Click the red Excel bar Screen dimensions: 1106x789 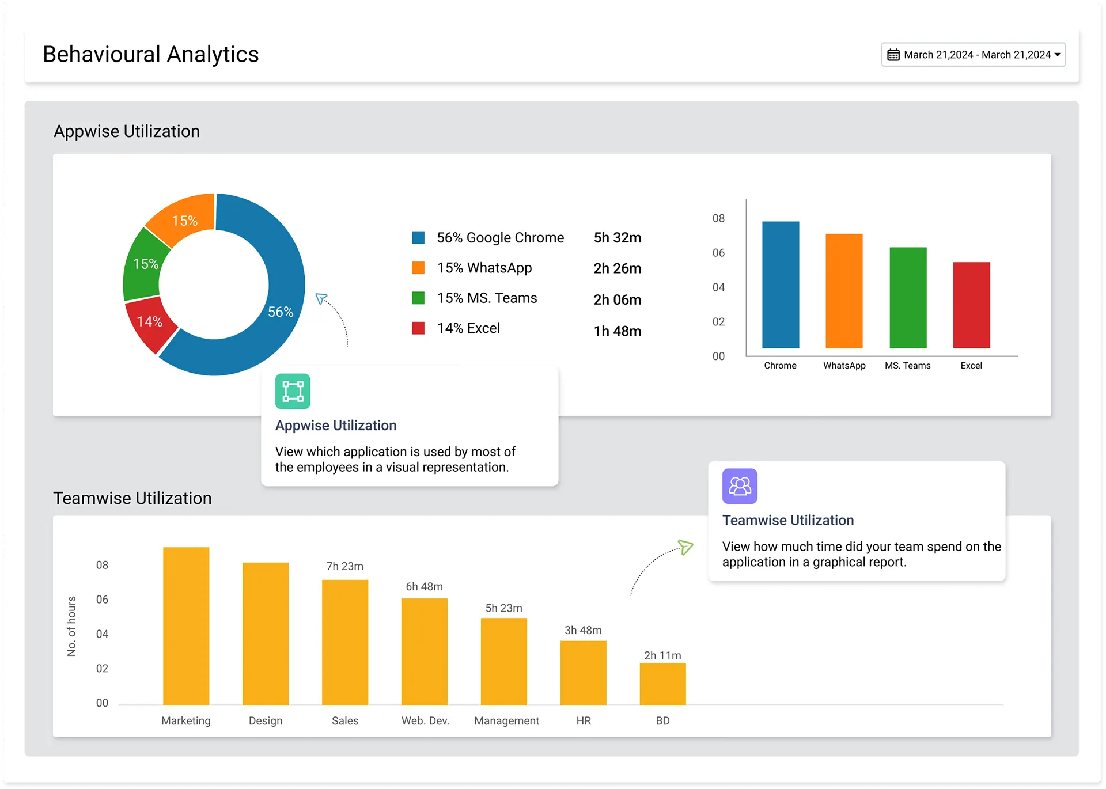(971, 305)
